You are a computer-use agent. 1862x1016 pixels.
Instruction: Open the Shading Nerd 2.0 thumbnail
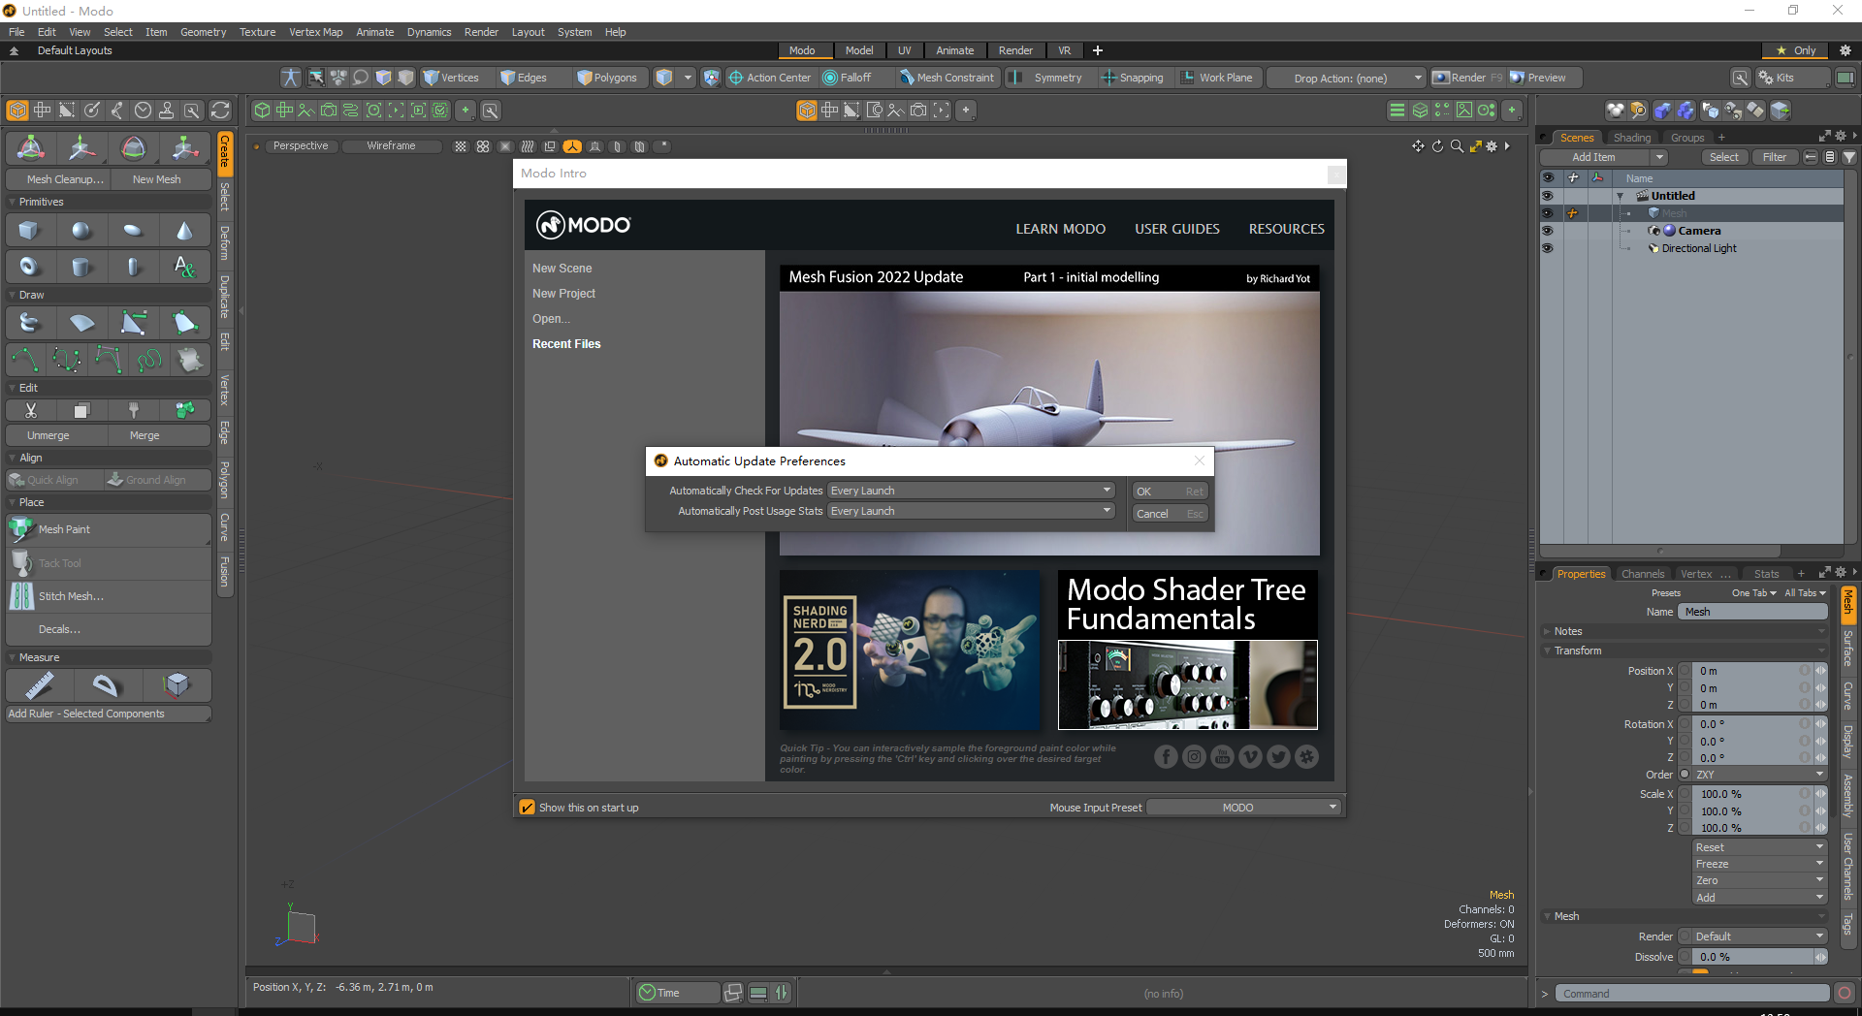pyautogui.click(x=909, y=651)
